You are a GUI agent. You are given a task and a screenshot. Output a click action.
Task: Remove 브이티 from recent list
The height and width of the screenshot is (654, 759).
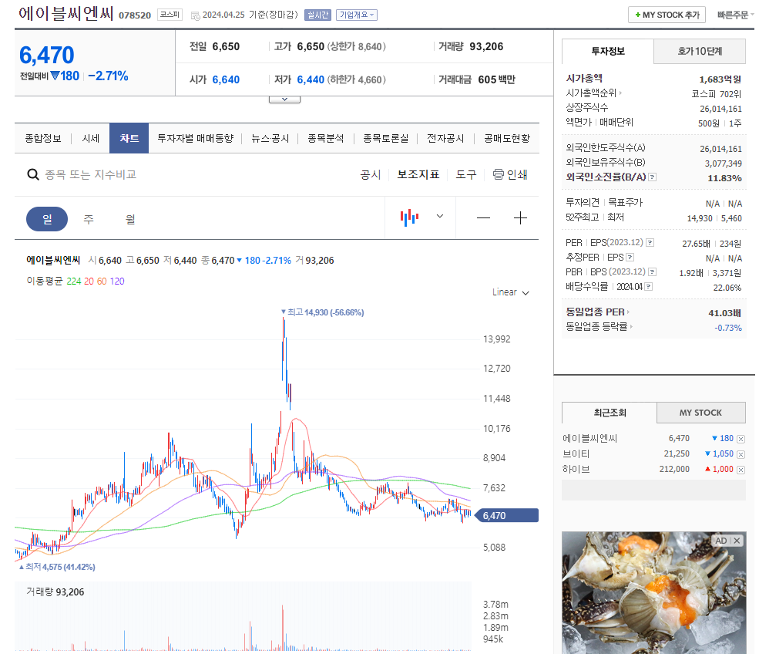pos(741,454)
